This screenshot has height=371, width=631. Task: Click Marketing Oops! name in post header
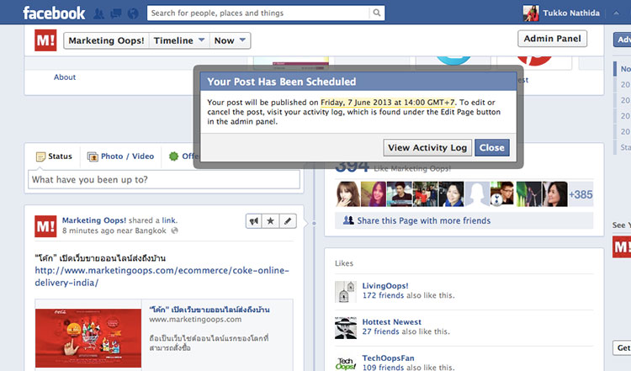click(x=93, y=220)
